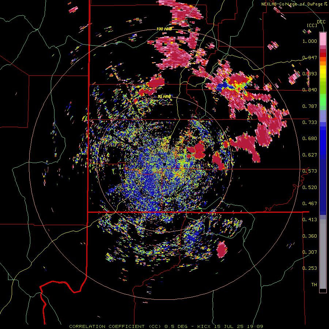This screenshot has width=329, height=329.
Task: Click the 100 NMI range ring label
Action: pos(164,29)
